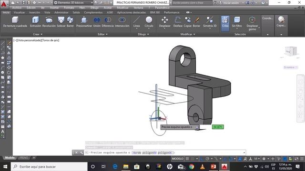Click the keyword search box in title bar
The width and height of the screenshot is (305, 171).
point(192,3)
